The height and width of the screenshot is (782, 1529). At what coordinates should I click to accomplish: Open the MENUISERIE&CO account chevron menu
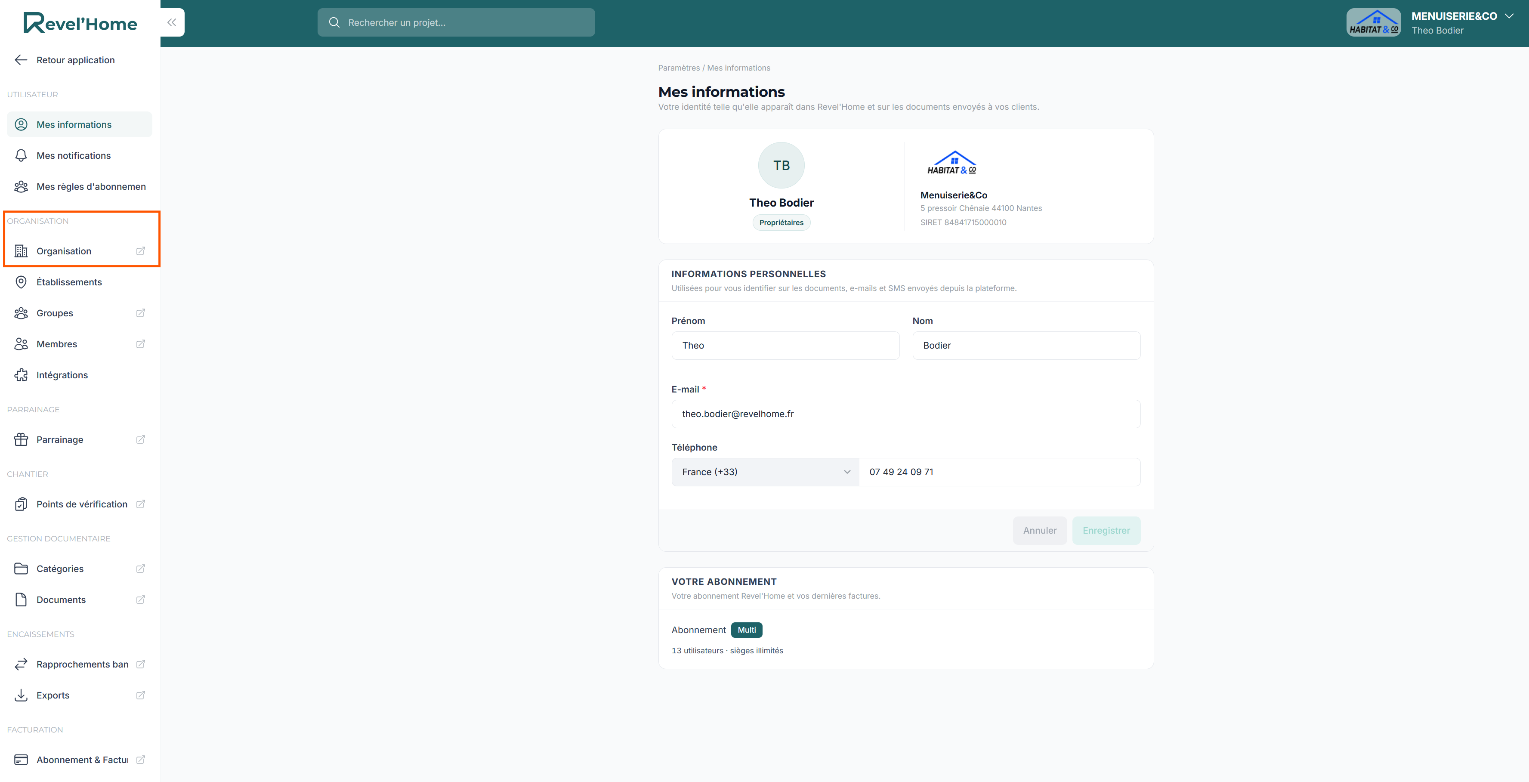tap(1509, 16)
